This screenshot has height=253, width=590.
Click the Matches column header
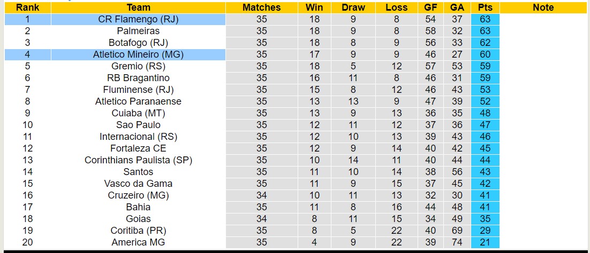point(261,7)
